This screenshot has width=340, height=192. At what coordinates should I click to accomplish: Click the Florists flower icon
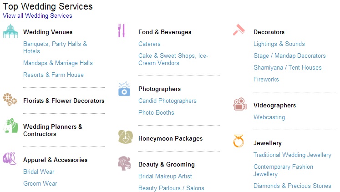(x=10, y=100)
